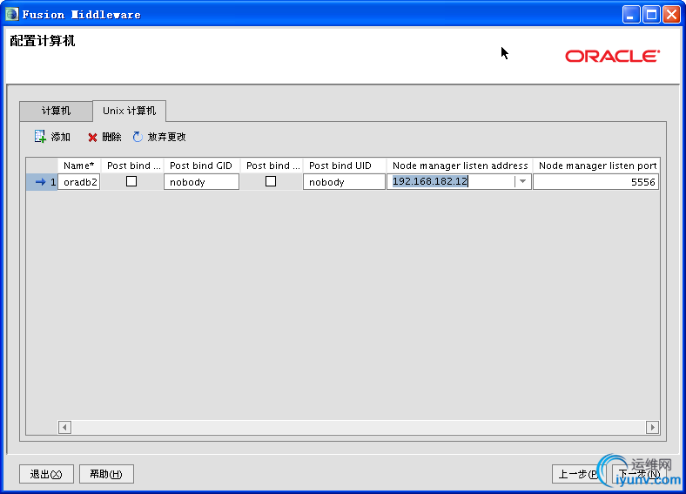Click the horizontal scrollbar track under the table
Screen dimensions: 686x494
pyautogui.click(x=359, y=427)
